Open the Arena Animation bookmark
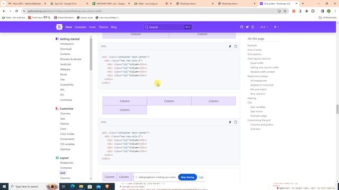The width and height of the screenshot is (339, 190). point(64,17)
